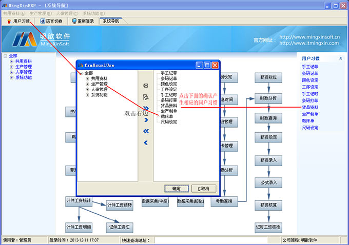
Task: Open 工序设定 link in 用户习惯 panel
Action: pyautogui.click(x=310, y=87)
